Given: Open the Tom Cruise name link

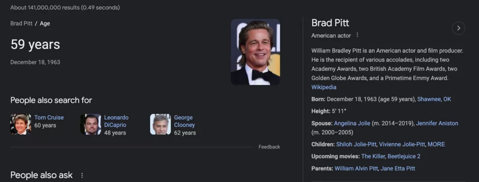Looking at the screenshot, I should click(49, 118).
